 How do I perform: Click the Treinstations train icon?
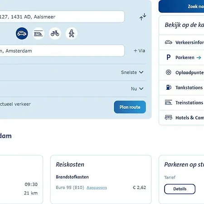[169, 102]
